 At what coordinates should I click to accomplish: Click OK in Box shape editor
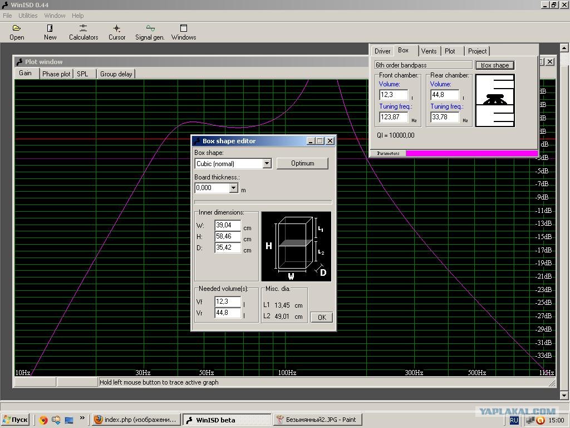(321, 317)
